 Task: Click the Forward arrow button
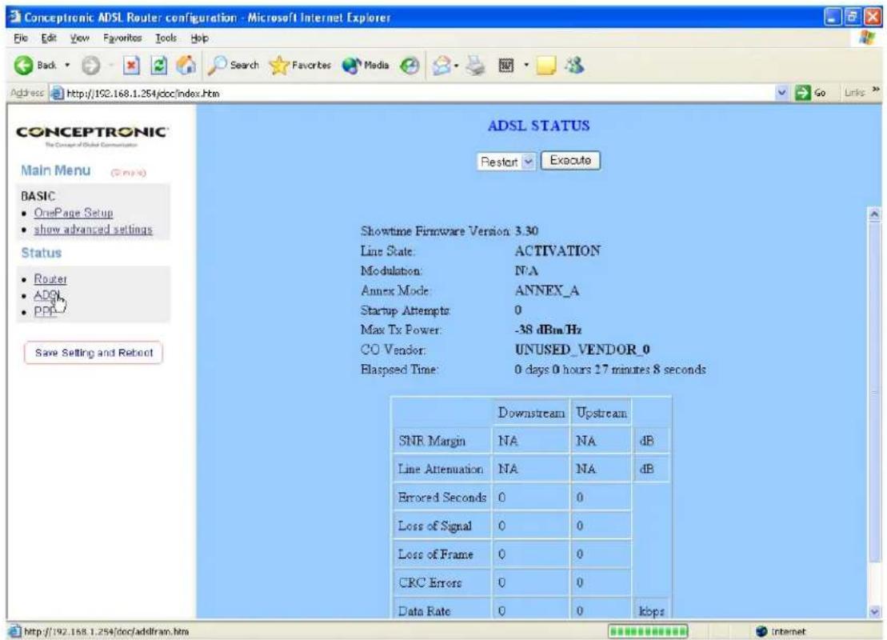point(90,66)
